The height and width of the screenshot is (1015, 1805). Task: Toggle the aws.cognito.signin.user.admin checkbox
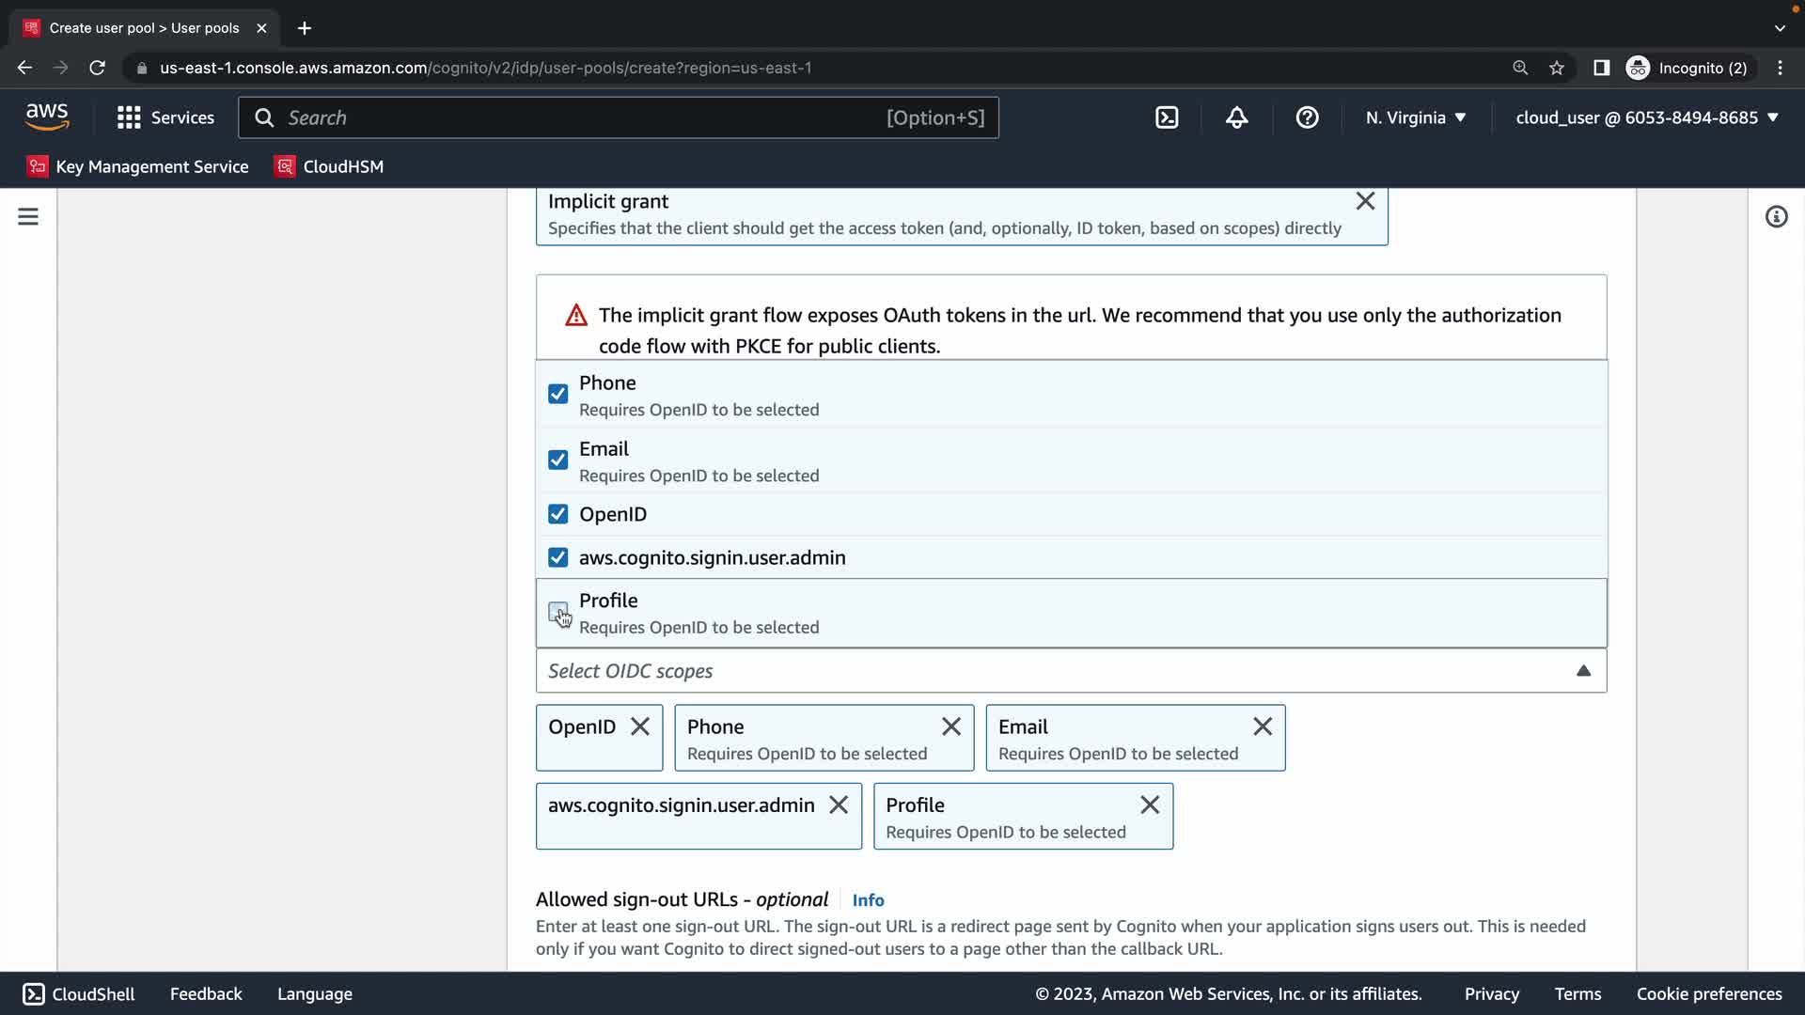(x=557, y=557)
